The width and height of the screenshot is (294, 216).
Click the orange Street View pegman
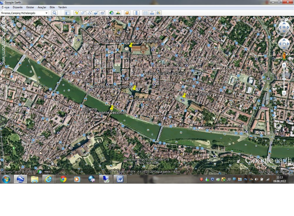tap(284, 56)
